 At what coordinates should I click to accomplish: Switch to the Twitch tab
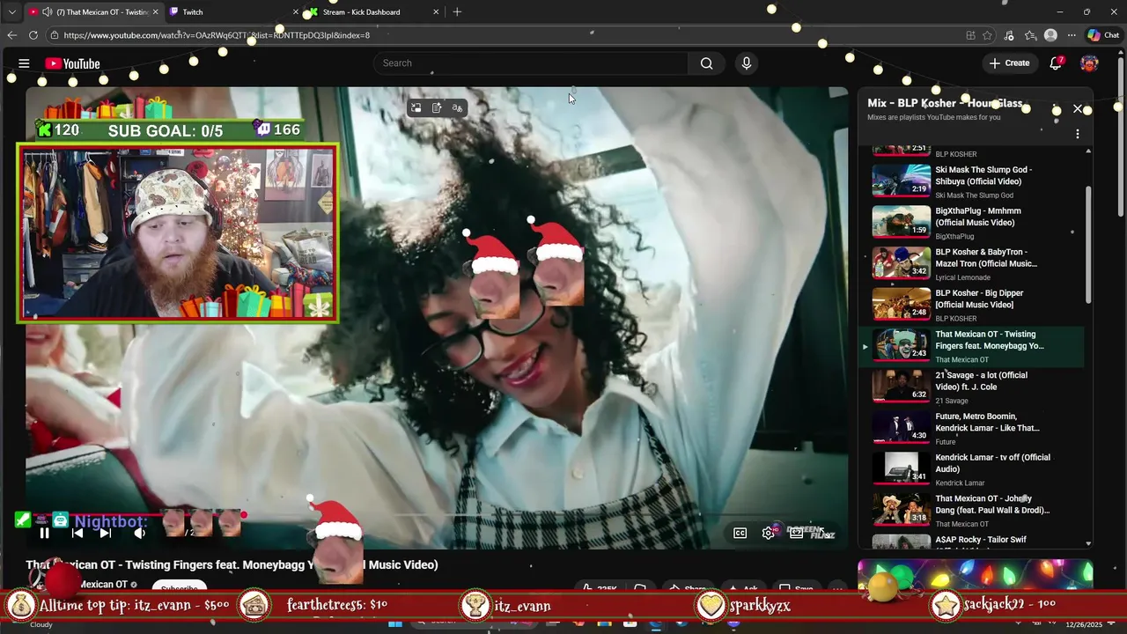(233, 12)
